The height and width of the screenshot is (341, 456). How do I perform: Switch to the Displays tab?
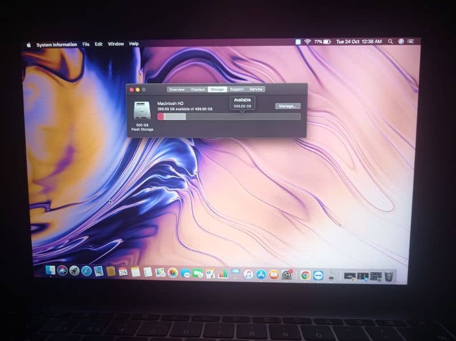pyautogui.click(x=198, y=90)
